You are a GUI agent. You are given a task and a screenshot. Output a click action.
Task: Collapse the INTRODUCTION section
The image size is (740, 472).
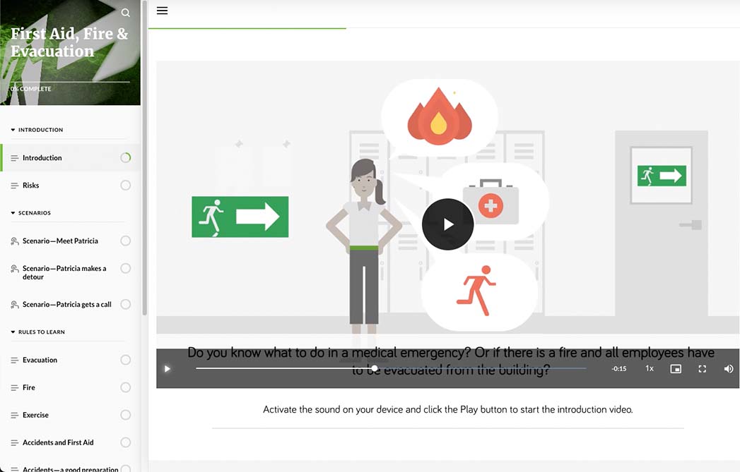pyautogui.click(x=13, y=130)
